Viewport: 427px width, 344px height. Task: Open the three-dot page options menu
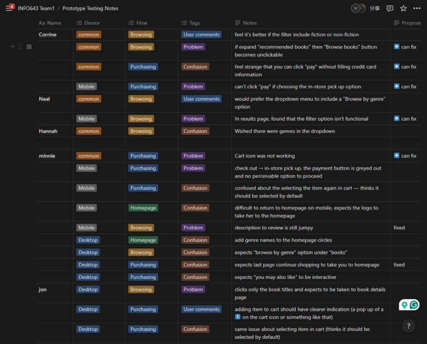417,8
